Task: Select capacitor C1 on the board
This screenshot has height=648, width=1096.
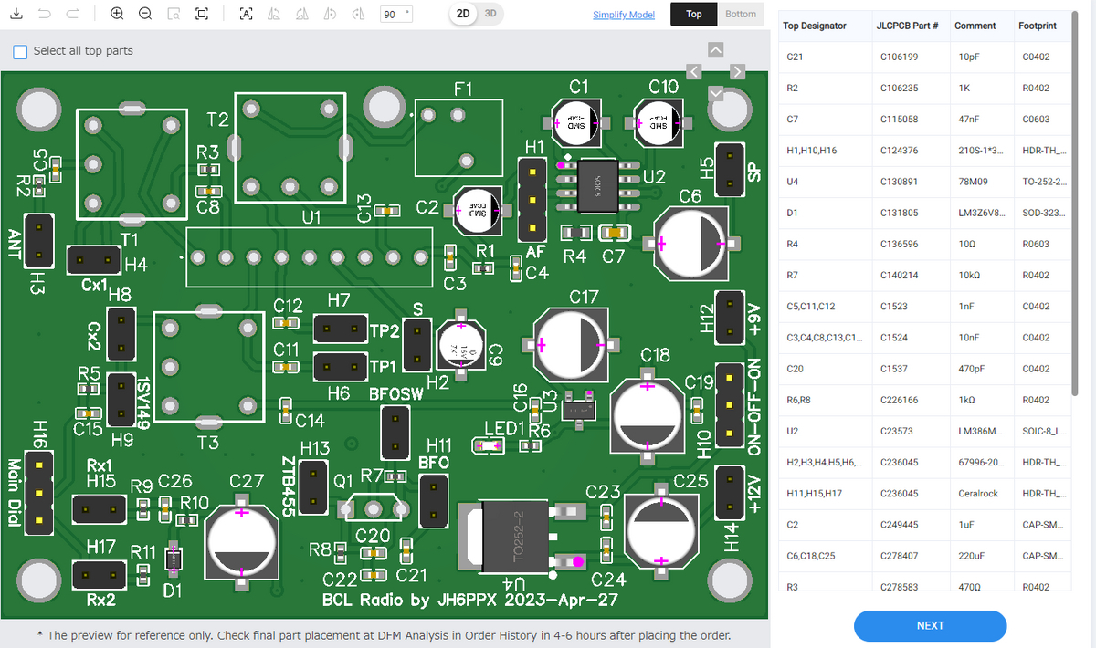Action: (578, 122)
